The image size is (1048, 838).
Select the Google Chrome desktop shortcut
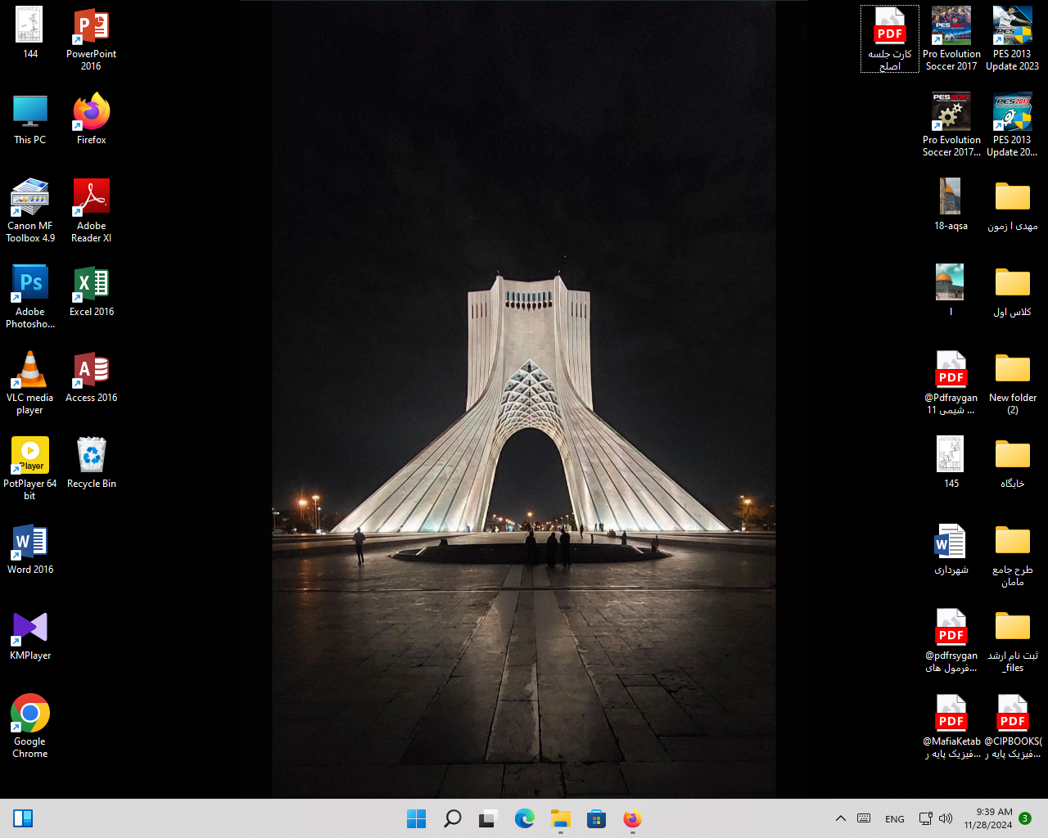coord(30,726)
